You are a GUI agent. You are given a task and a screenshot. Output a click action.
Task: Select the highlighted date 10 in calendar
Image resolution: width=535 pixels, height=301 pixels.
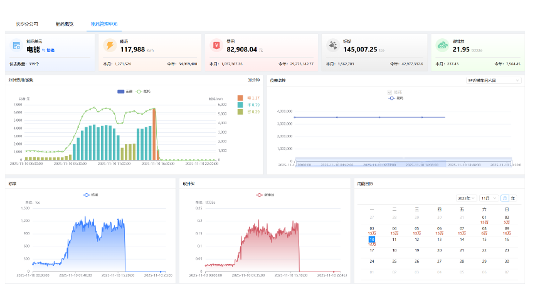coord(372,240)
